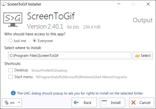This screenshot has width=156, height=109.
Task: Enable the Desktop shortcut checkbox
Action: (x=11, y=70)
